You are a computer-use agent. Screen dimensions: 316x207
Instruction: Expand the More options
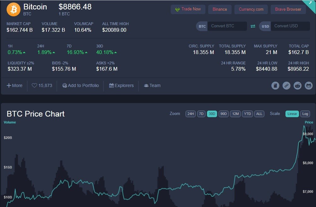tap(14, 85)
